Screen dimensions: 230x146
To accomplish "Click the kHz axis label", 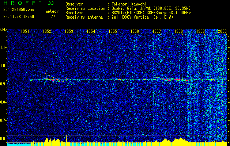I will click(x=3, y=30).
